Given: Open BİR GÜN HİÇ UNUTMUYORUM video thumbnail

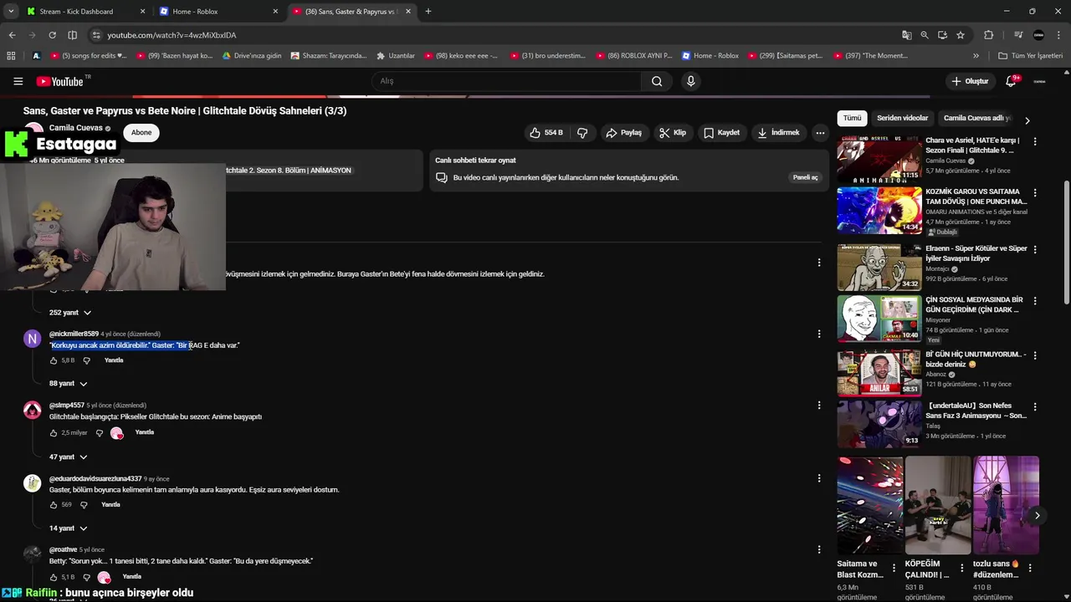Looking at the screenshot, I should (x=879, y=372).
